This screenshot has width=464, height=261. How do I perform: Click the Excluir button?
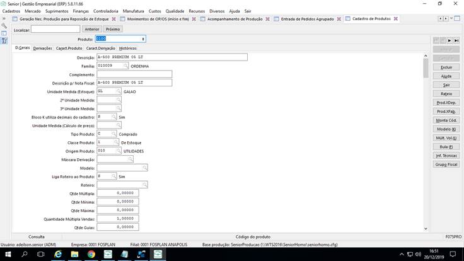[x=446, y=67]
